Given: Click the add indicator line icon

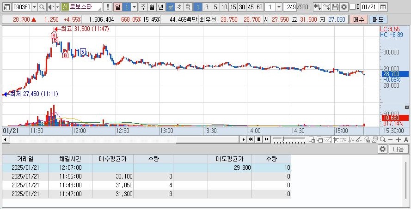Looking at the screenshot, I should (x=326, y=7).
